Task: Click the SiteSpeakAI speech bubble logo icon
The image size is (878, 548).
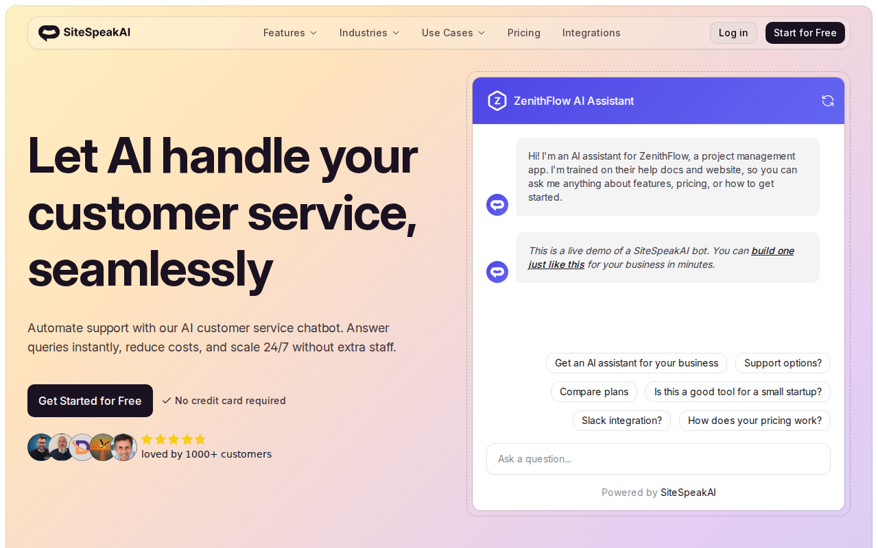Action: 48,32
